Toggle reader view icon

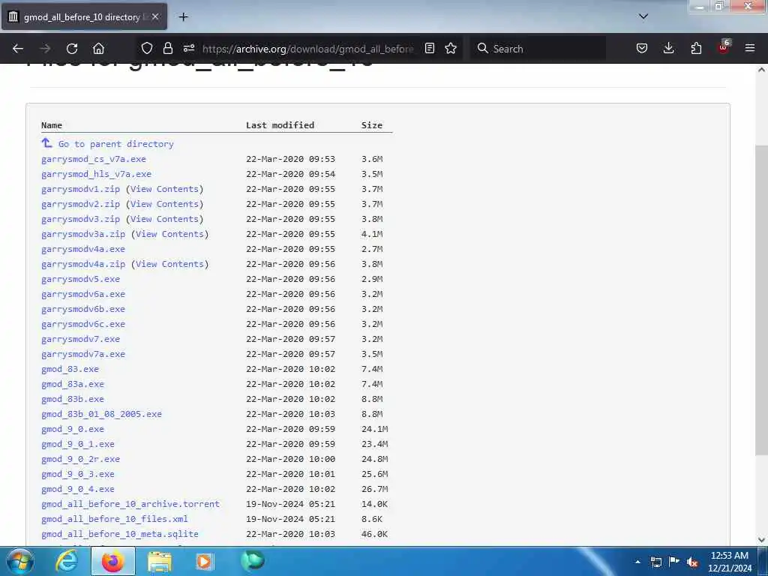point(430,48)
